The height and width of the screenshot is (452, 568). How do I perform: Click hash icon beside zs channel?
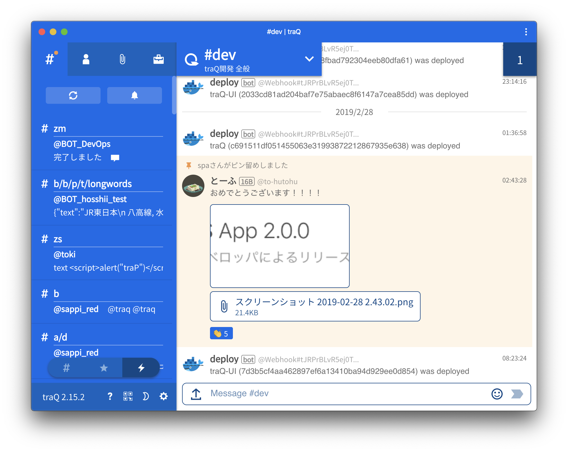pos(45,239)
